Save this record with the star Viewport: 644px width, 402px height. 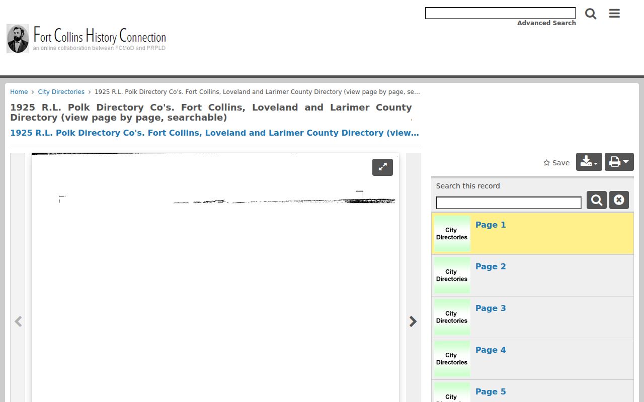pos(556,163)
